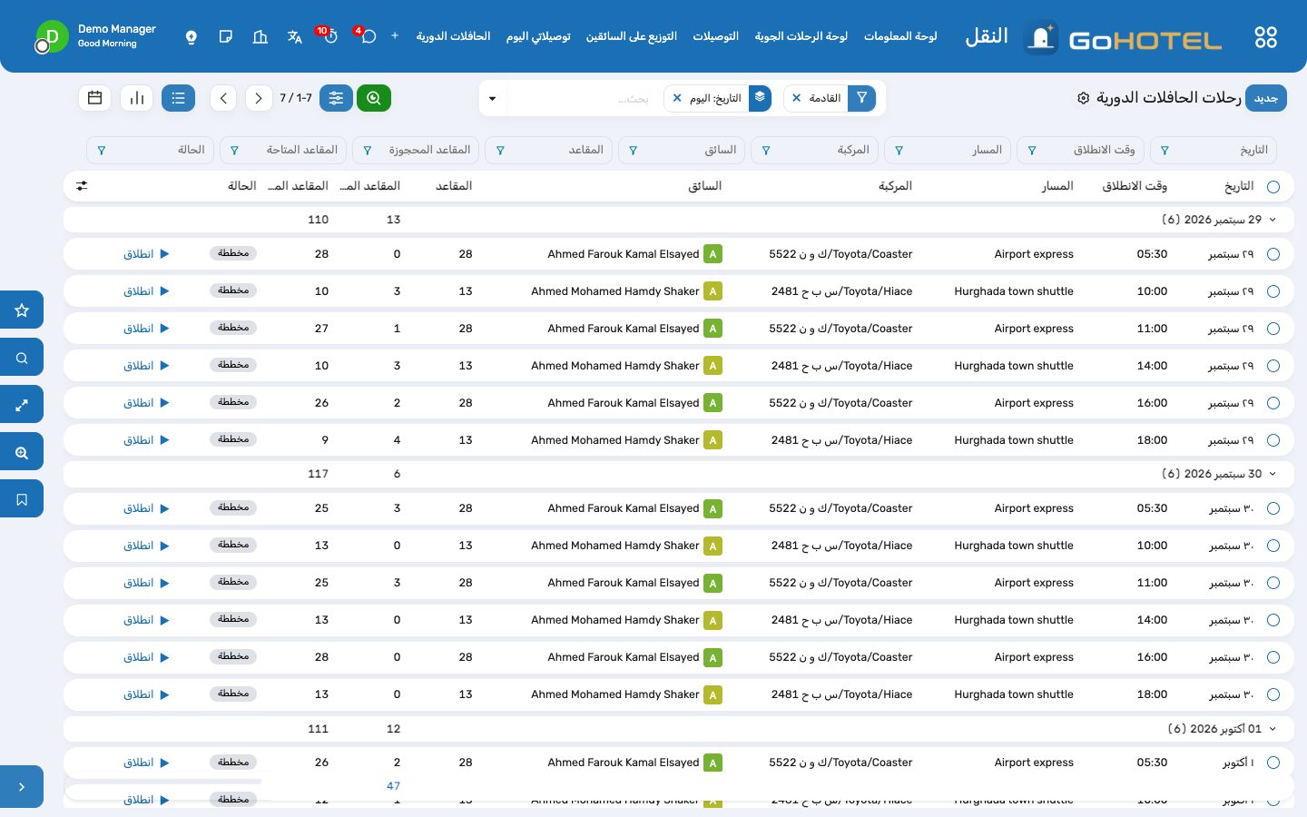The width and height of the screenshot is (1307, 817).
Task: Switch to calendar view icon
Action: point(95,98)
